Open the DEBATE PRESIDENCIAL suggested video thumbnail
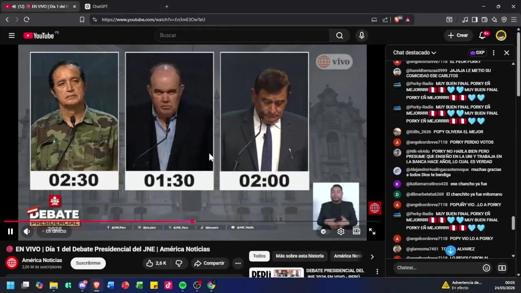The image size is (521, 293). point(276,272)
